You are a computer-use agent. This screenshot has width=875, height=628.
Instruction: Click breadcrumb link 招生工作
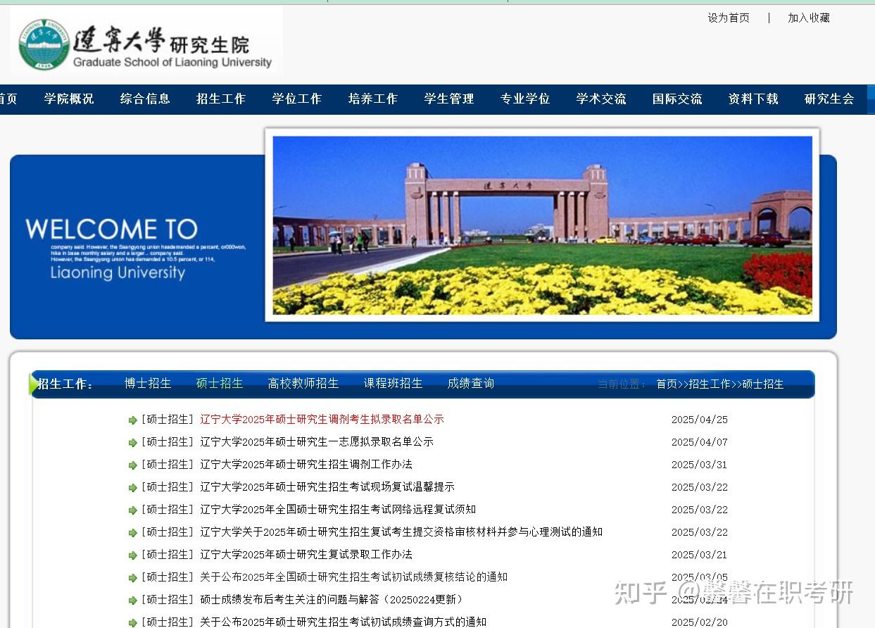coord(710,384)
